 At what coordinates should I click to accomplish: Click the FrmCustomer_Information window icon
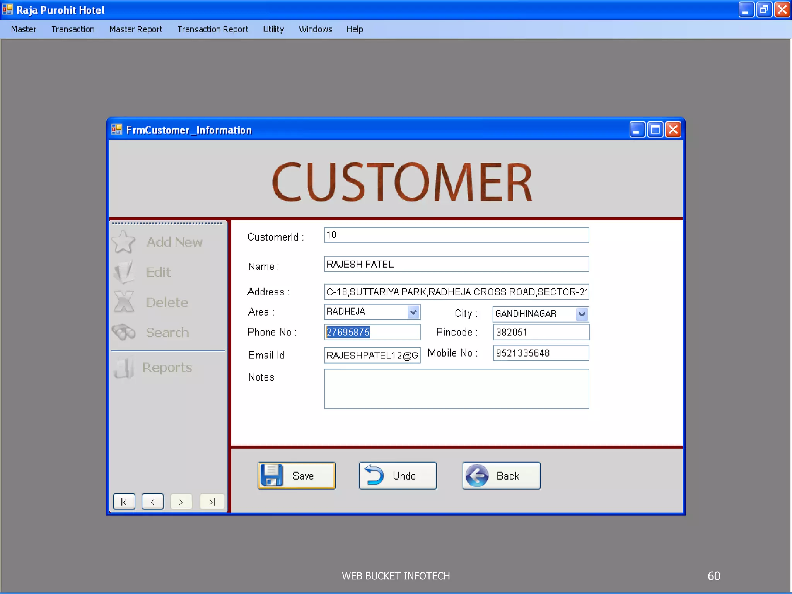[x=116, y=130]
